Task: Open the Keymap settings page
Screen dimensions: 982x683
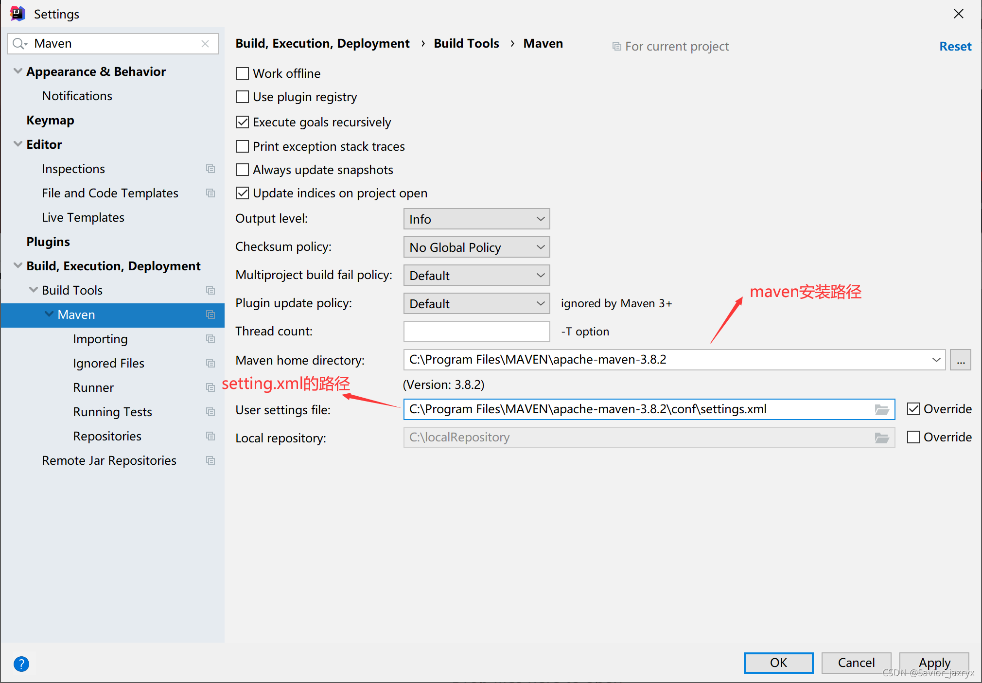Action: [x=50, y=120]
